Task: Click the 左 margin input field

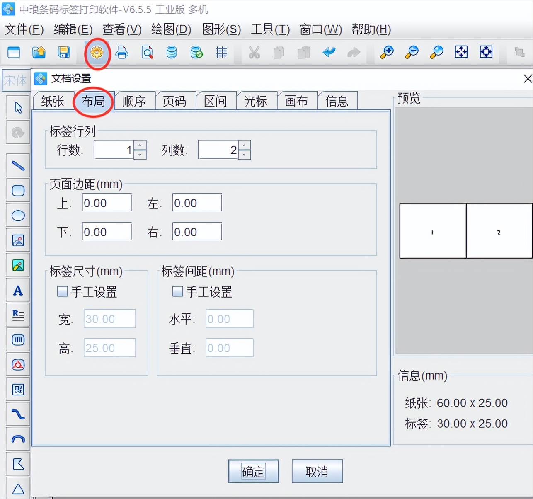Action: 196,202
